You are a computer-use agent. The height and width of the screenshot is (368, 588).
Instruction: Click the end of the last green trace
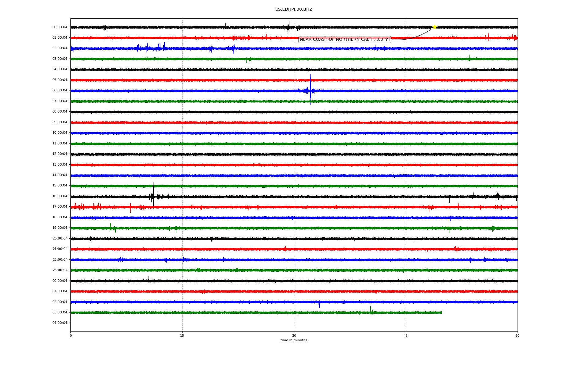click(441, 312)
